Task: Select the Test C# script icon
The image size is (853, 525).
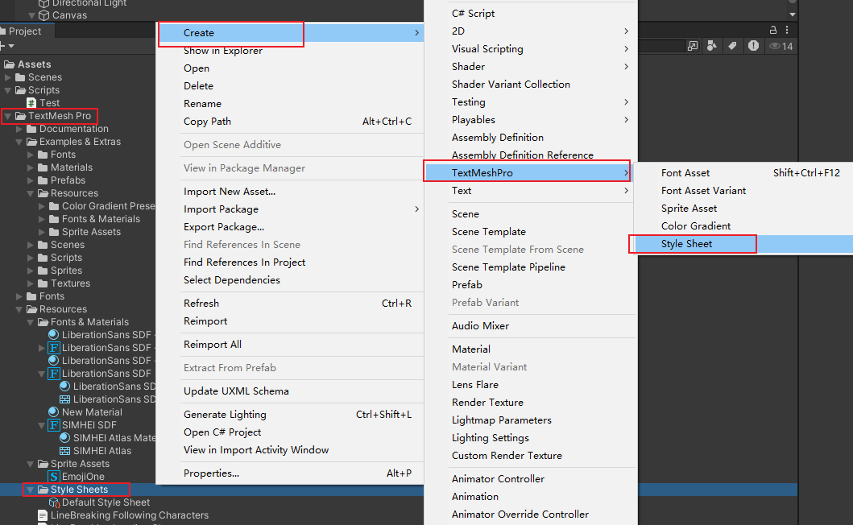Action: (31, 103)
